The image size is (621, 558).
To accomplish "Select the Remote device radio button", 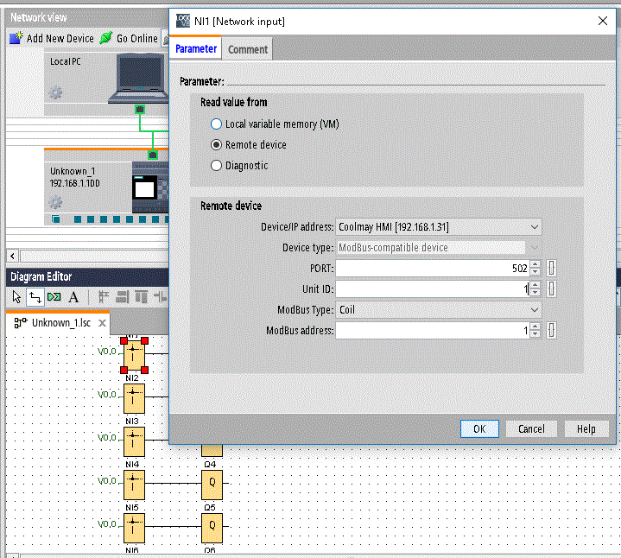I will coord(216,144).
